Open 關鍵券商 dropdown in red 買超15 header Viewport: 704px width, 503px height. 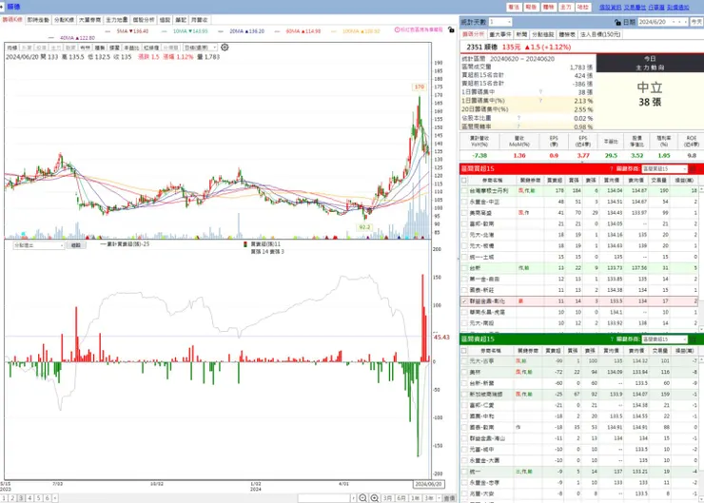[x=664, y=168]
